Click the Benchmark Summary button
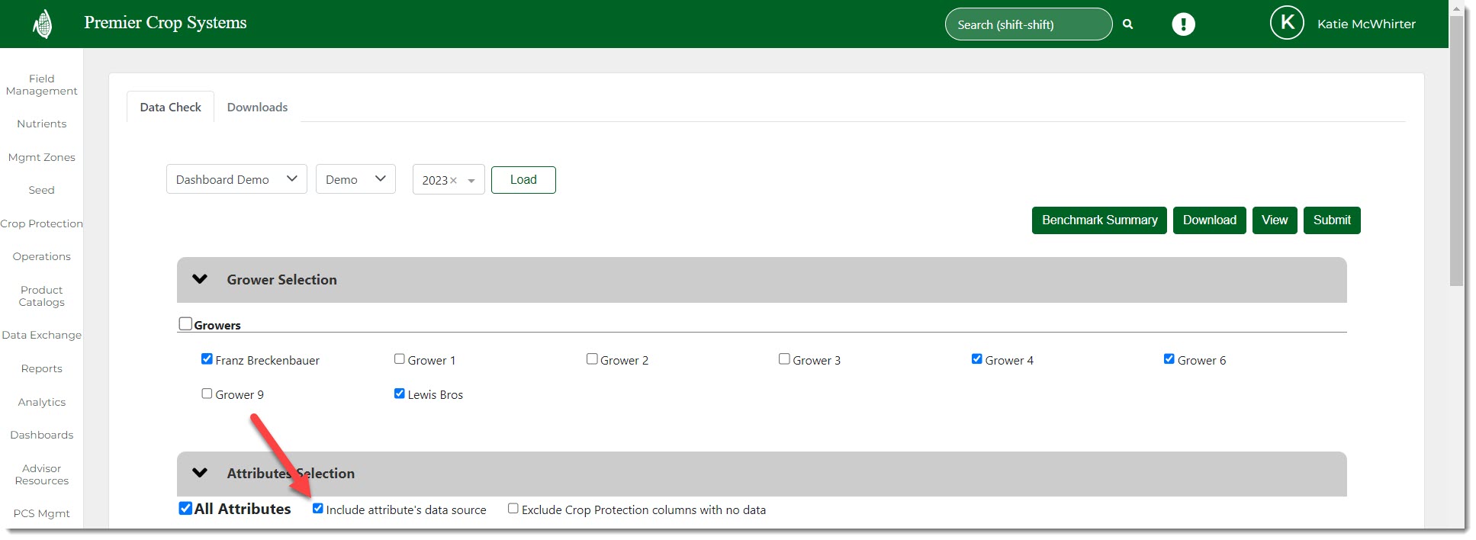The width and height of the screenshot is (1476, 540). [1099, 220]
